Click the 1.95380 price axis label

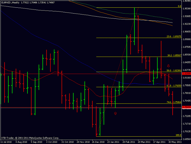point(187,9)
